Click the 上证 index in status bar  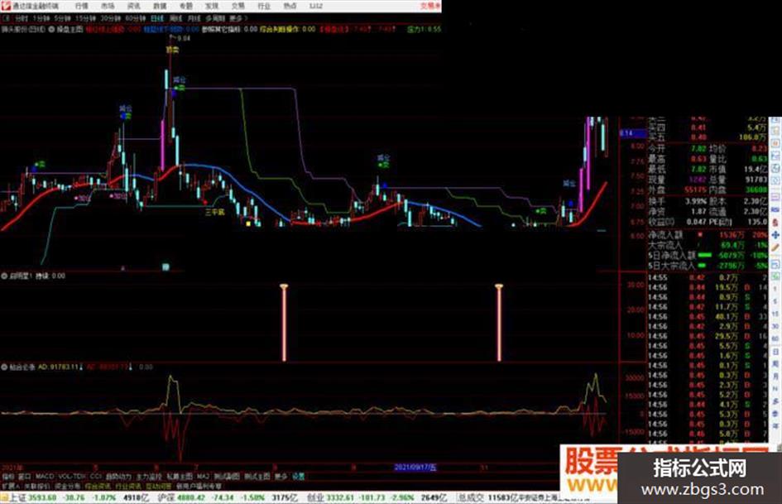[17, 498]
